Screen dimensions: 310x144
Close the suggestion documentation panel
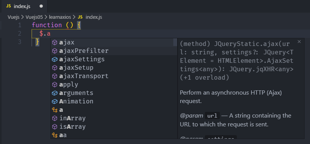(299, 41)
